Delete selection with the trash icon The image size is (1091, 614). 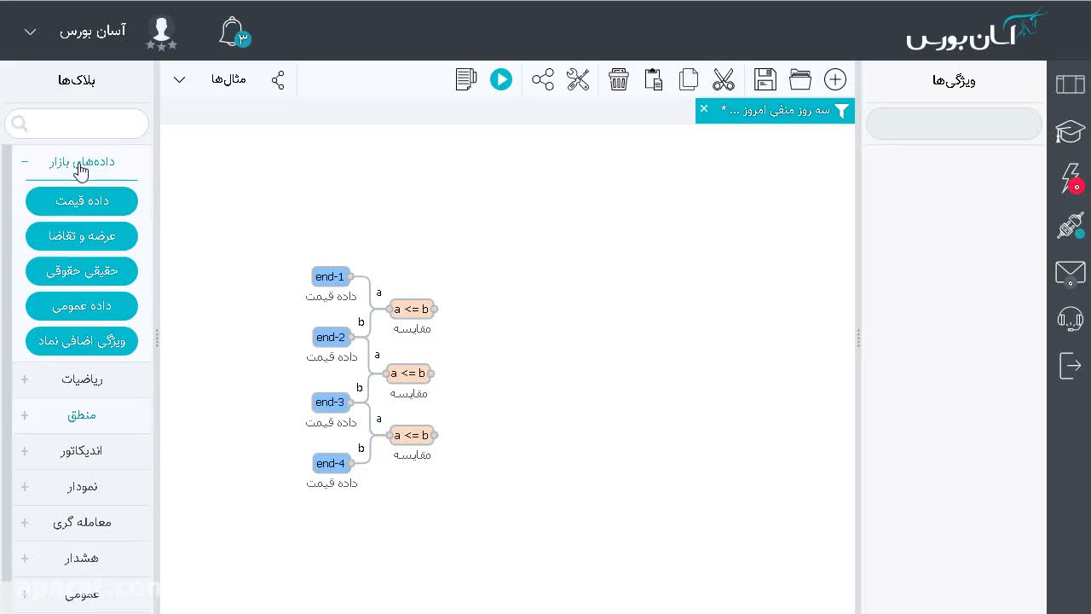[619, 79]
